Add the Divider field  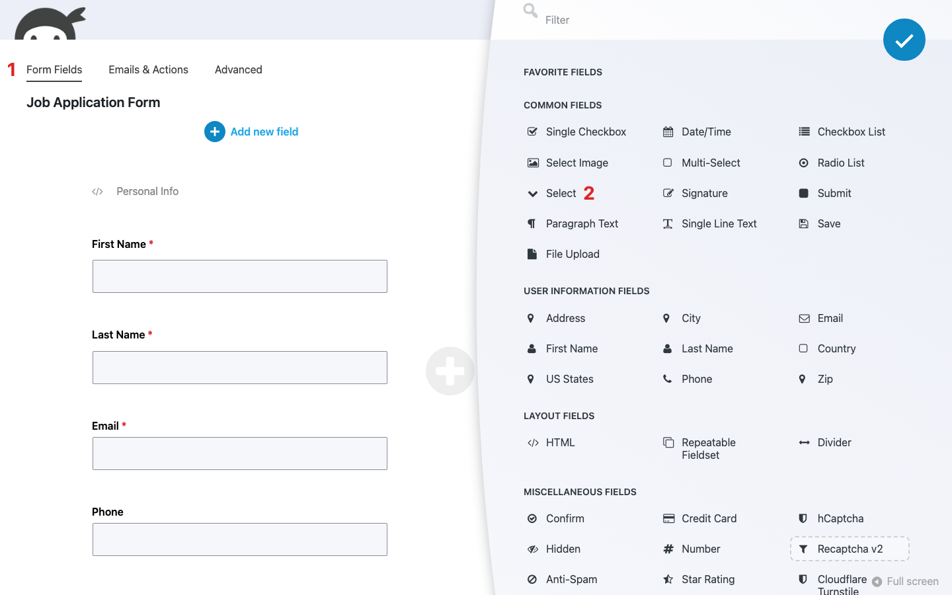pyautogui.click(x=824, y=442)
